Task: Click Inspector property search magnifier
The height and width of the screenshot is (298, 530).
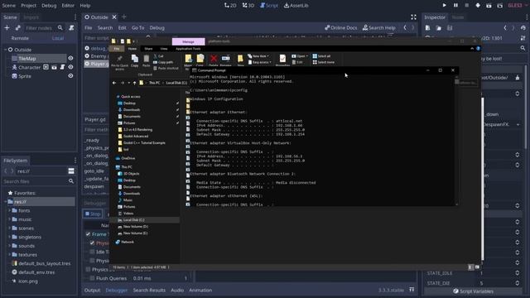Action: [523, 48]
